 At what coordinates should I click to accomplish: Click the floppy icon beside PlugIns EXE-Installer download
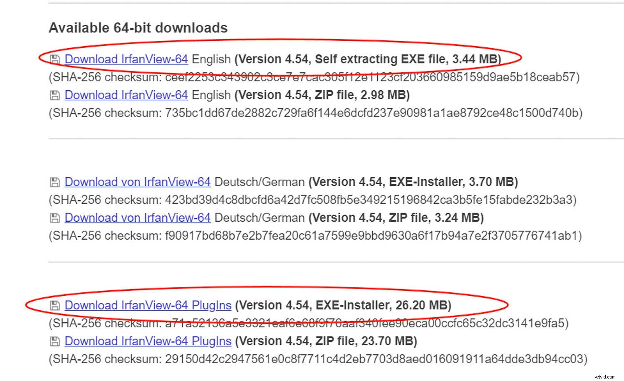tap(55, 306)
